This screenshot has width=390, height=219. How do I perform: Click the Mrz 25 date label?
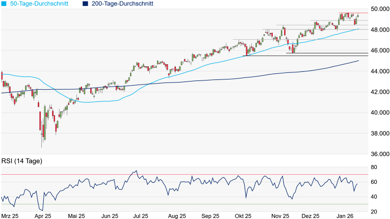pyautogui.click(x=10, y=216)
